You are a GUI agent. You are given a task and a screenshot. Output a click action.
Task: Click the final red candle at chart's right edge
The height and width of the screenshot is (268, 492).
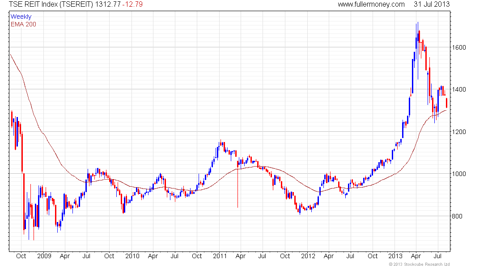(x=446, y=103)
